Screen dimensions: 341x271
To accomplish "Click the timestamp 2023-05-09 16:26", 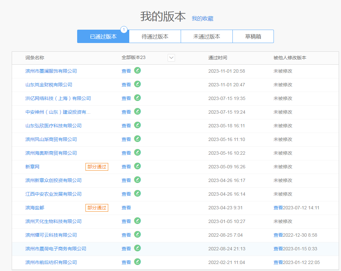I will 226,167.
